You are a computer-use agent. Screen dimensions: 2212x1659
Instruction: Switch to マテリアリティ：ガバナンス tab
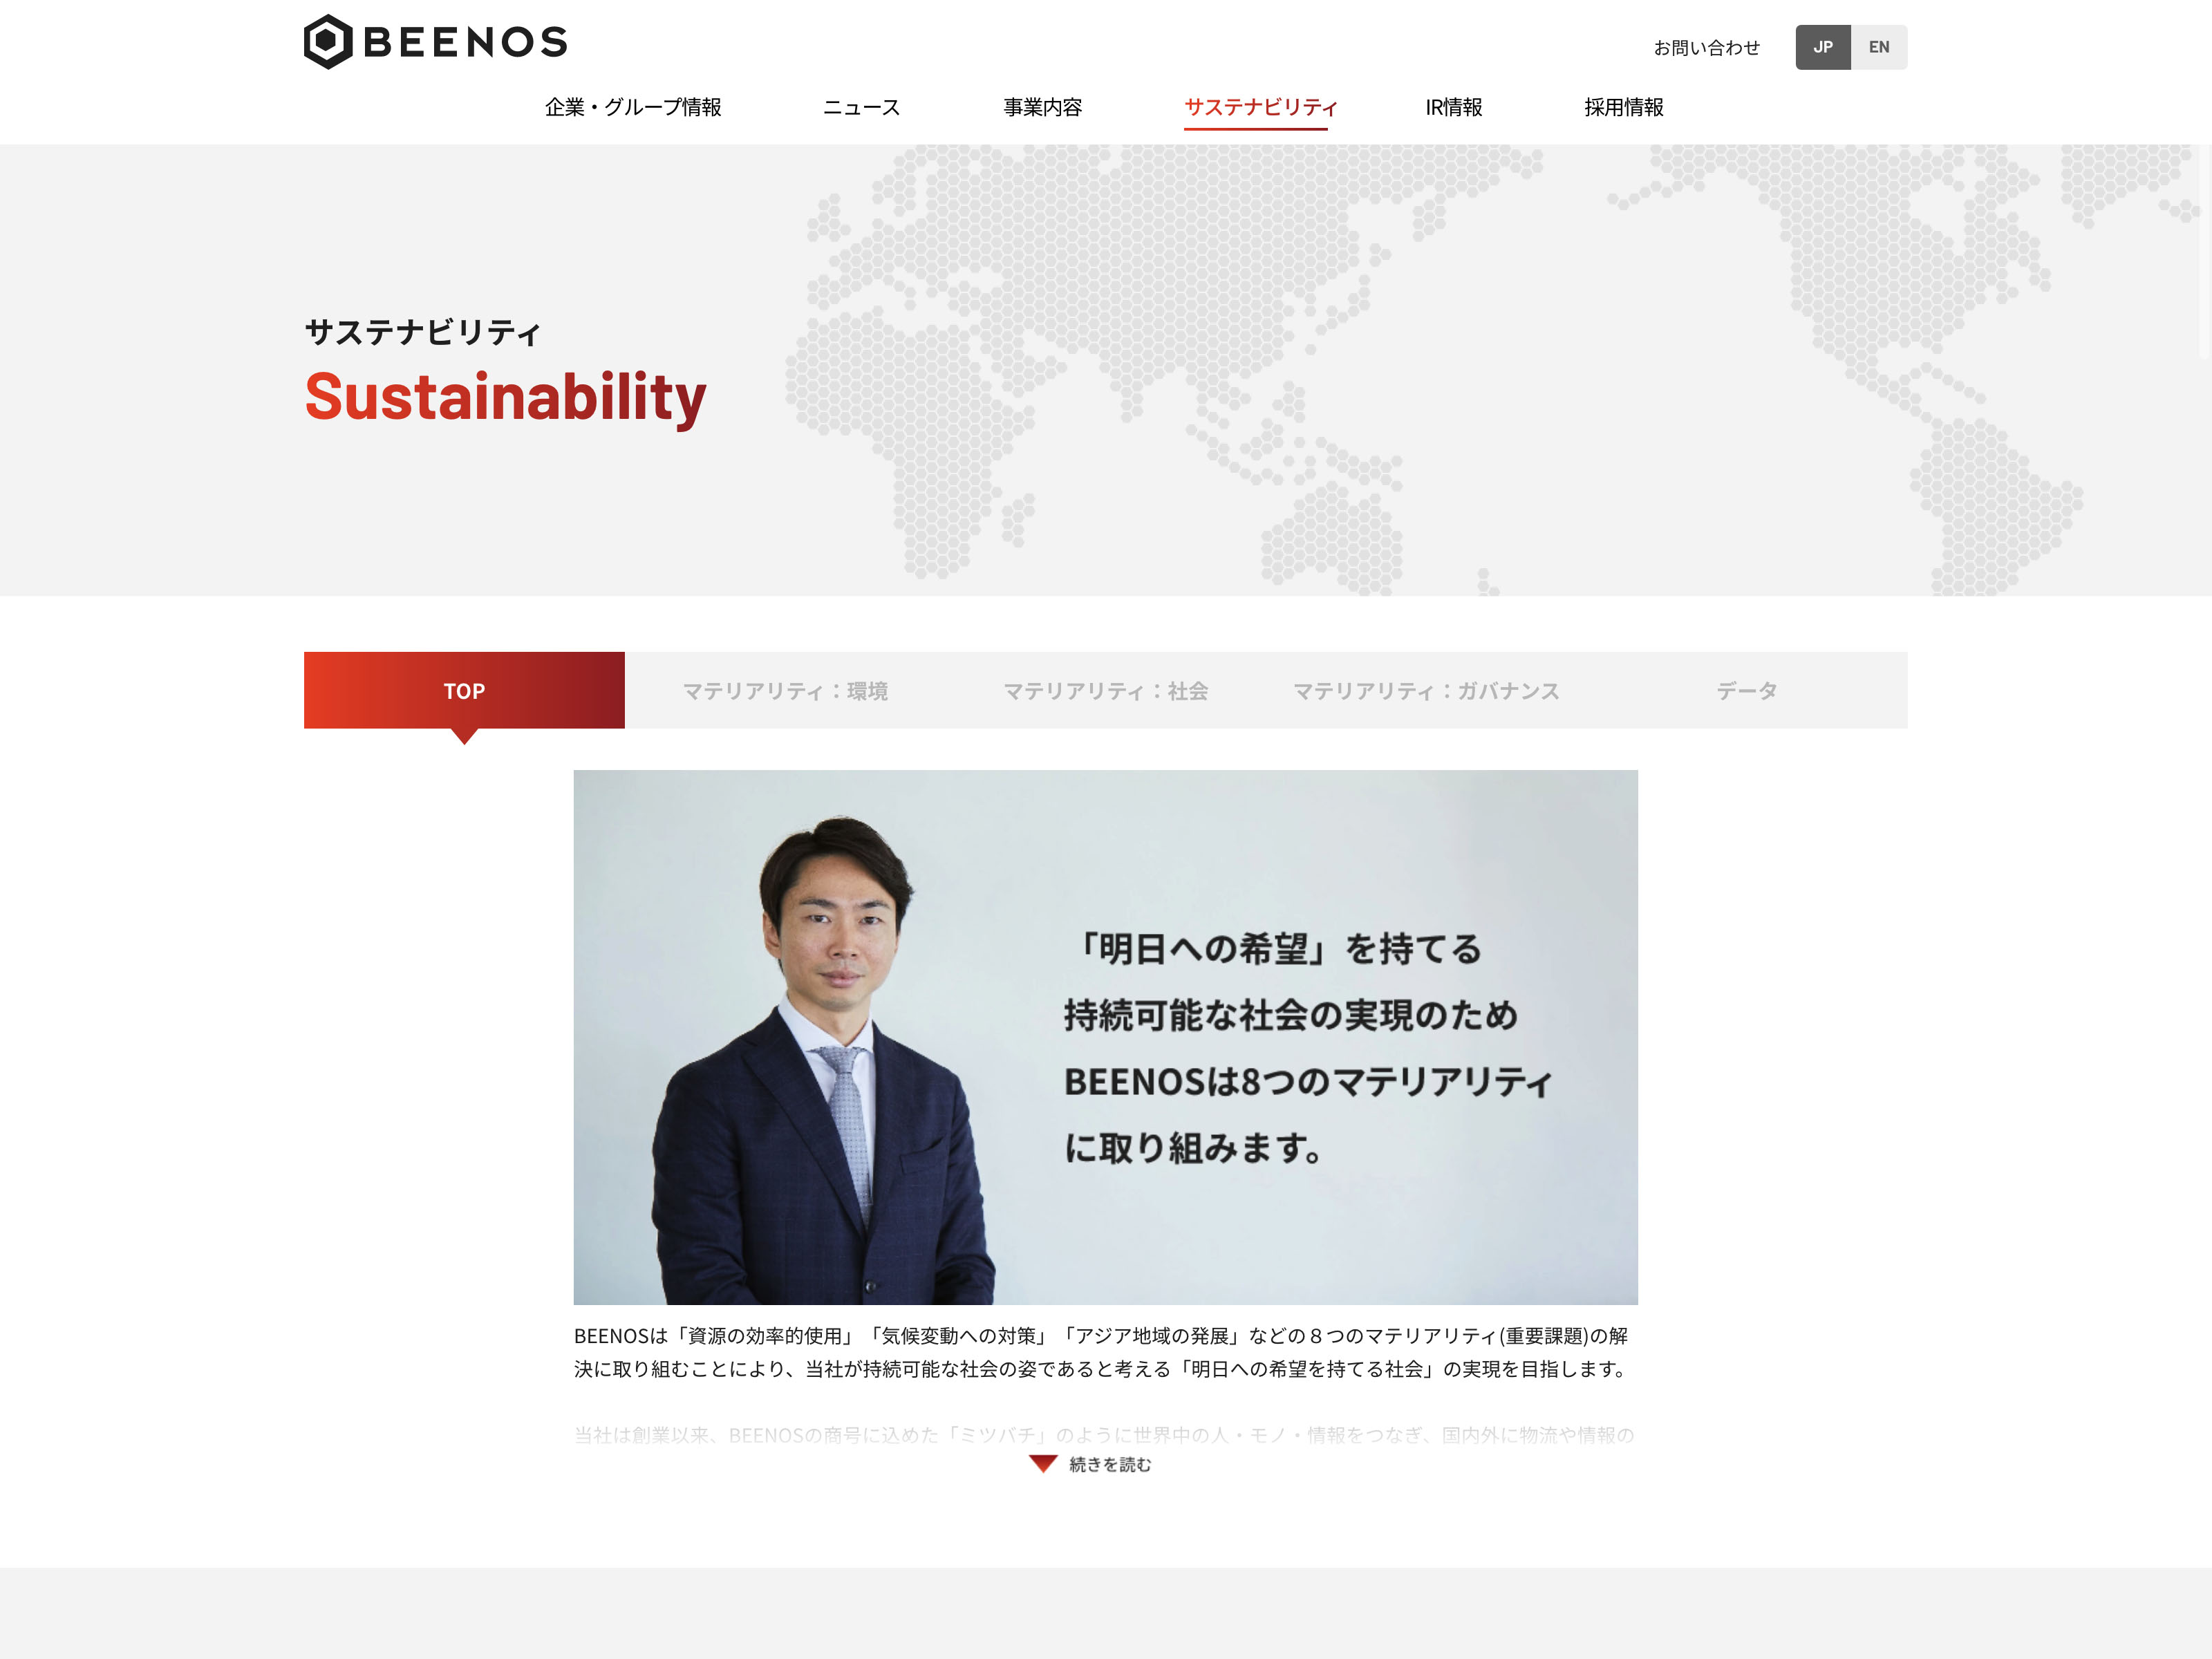pos(1426,690)
